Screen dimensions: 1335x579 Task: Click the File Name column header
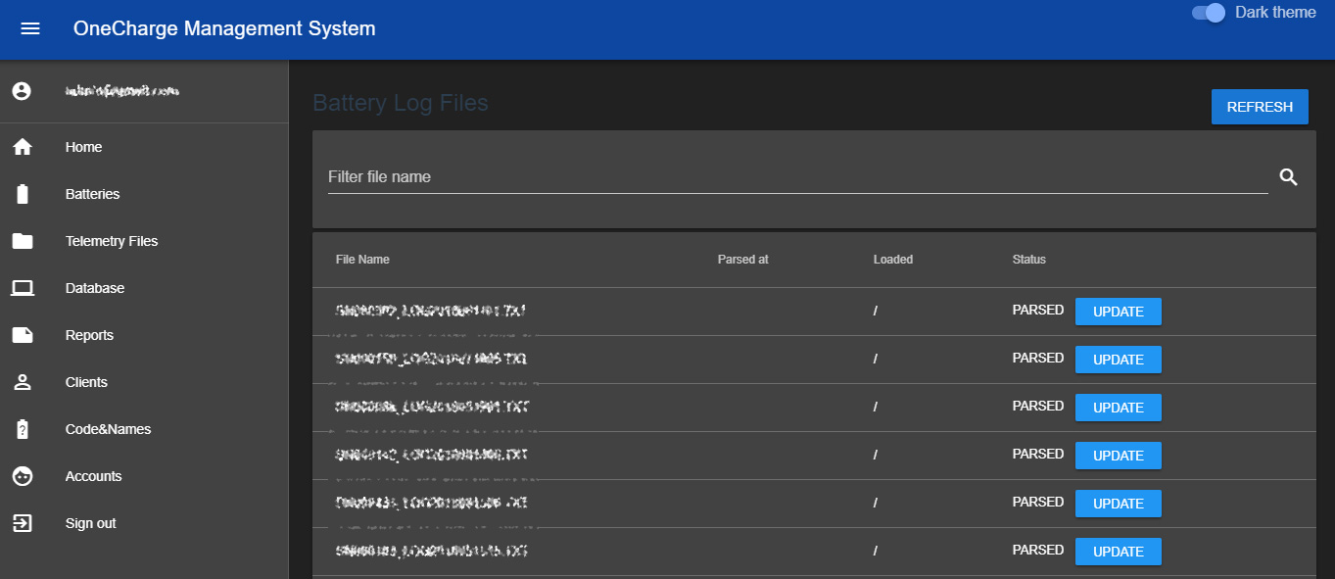(362, 260)
